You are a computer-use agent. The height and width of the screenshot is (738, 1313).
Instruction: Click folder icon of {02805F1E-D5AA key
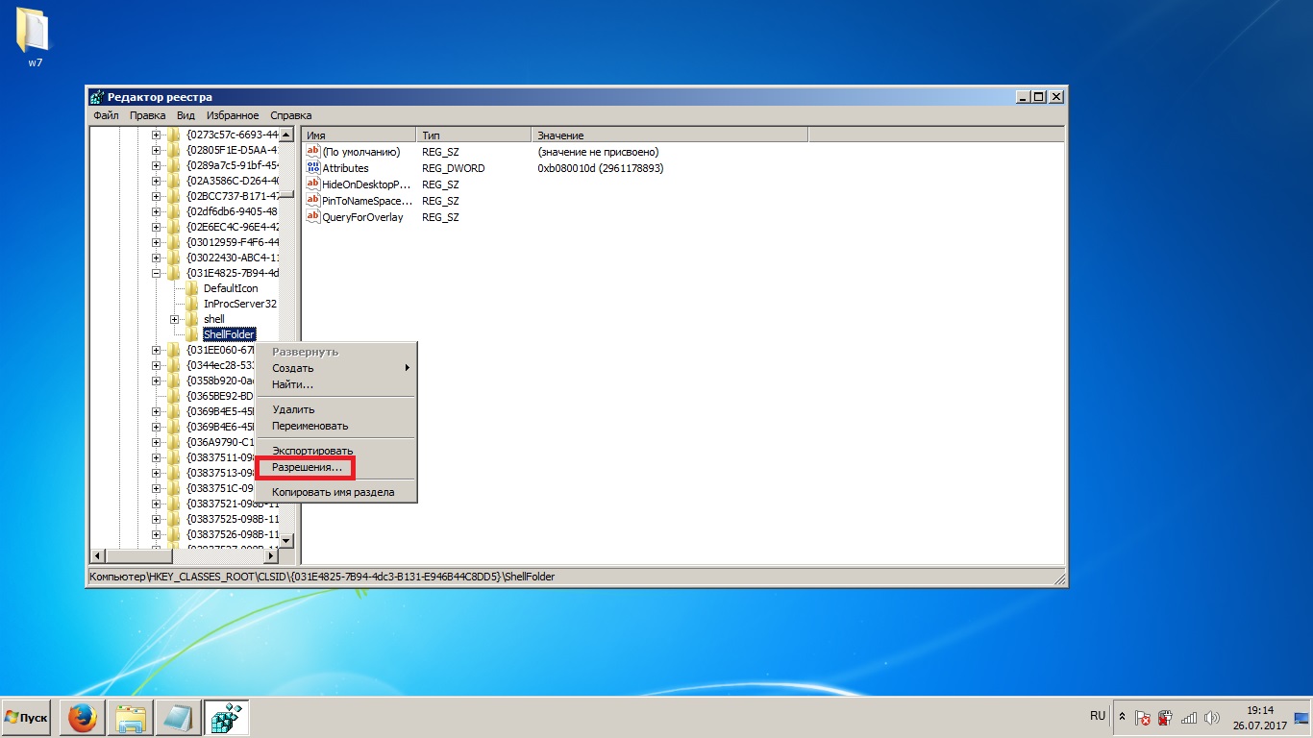pos(173,150)
